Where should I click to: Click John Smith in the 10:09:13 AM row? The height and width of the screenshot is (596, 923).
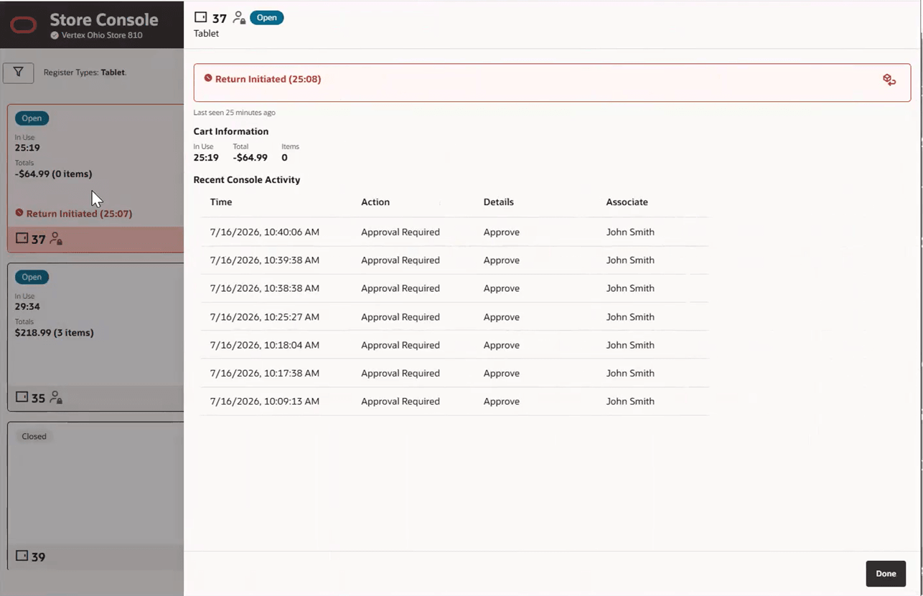click(x=630, y=402)
